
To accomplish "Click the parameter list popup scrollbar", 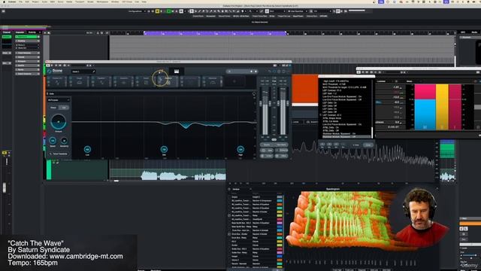I will click(373, 132).
